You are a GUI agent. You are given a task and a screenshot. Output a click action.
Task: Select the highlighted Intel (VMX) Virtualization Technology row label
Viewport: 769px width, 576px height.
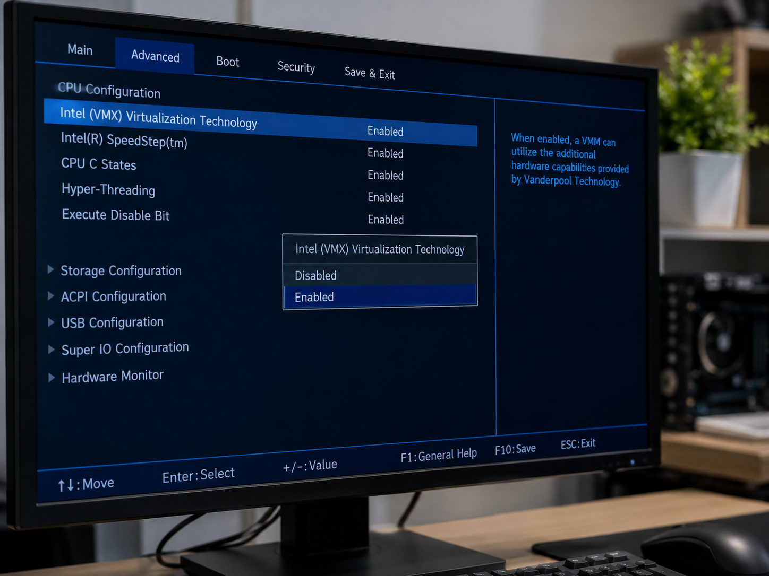[x=158, y=118]
